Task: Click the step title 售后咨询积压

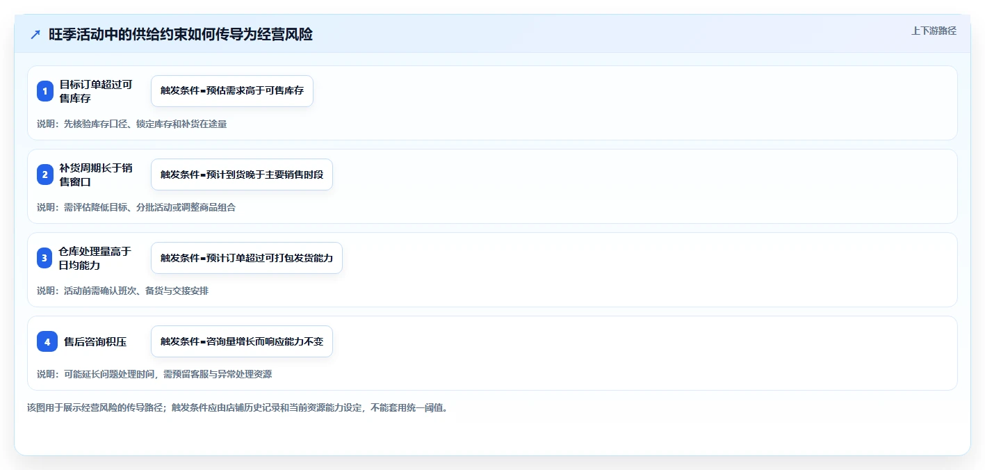Action: [x=95, y=341]
